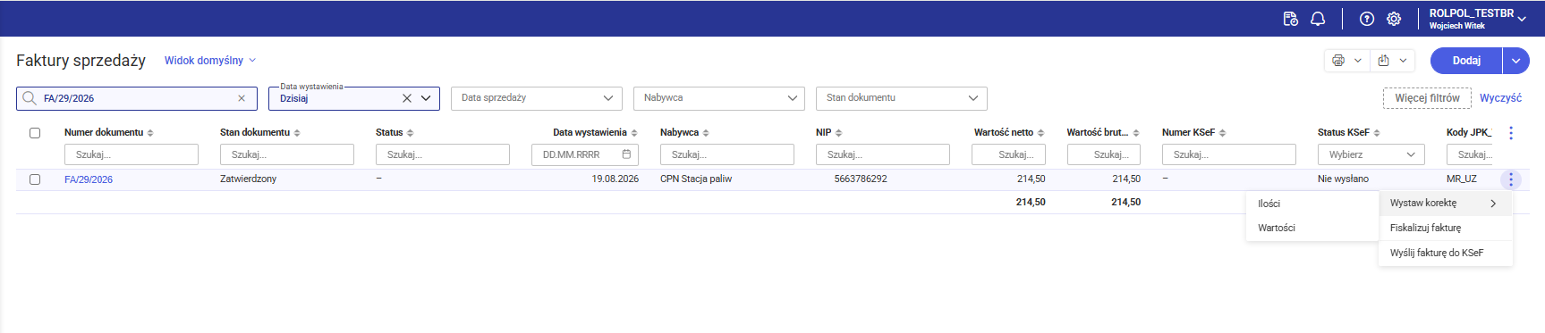Expand Data wystawienia filter dropdown
The width and height of the screenshot is (1545, 333).
tap(426, 98)
